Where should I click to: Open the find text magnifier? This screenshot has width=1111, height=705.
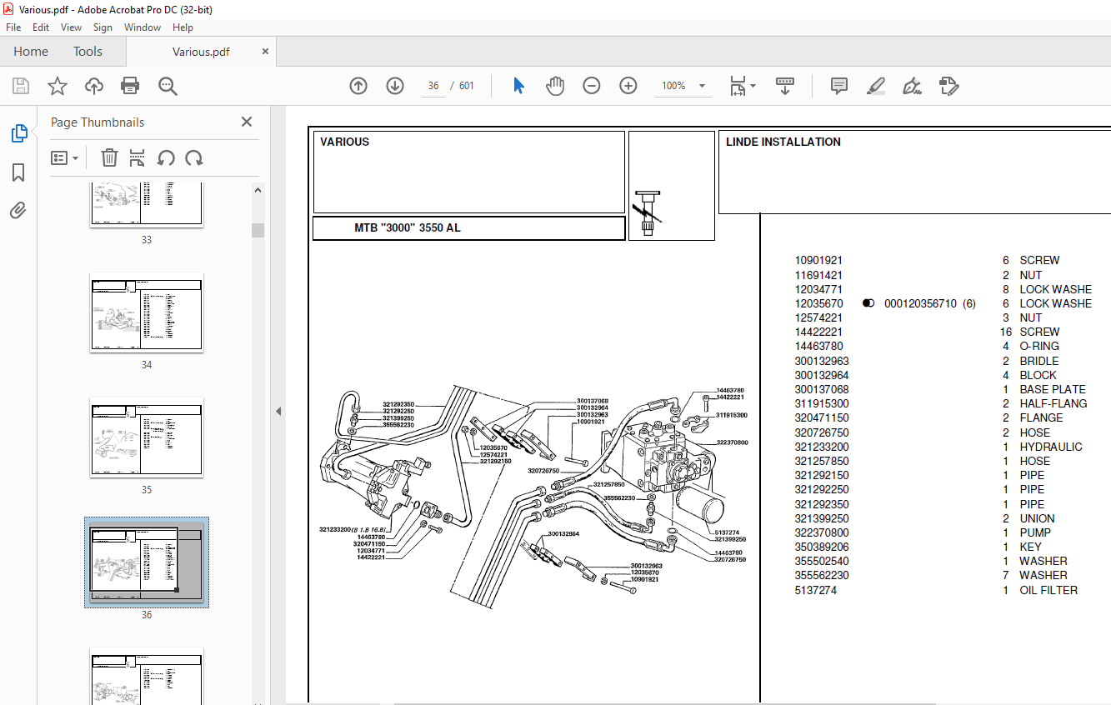168,86
